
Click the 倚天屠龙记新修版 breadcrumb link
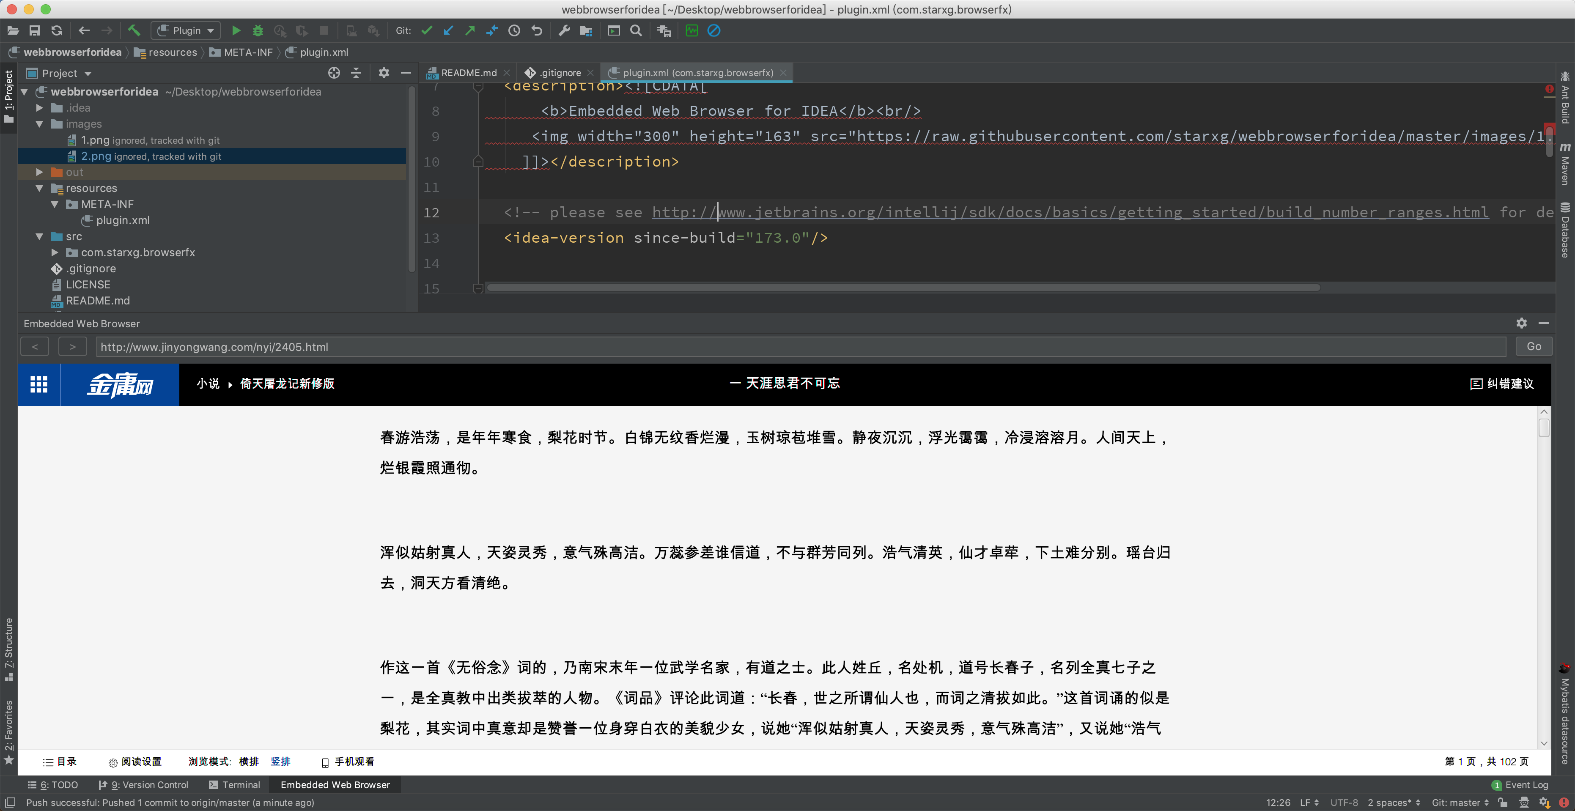(x=287, y=383)
